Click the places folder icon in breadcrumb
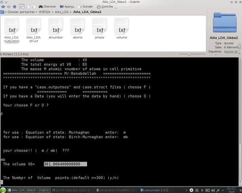 coord(2,12)
